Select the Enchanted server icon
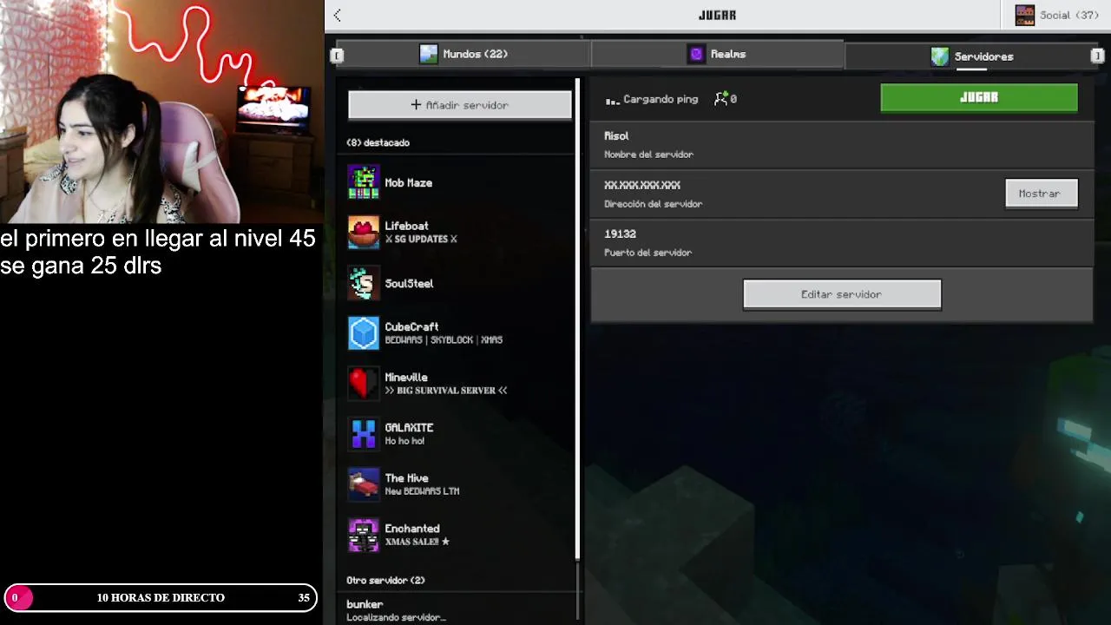The width and height of the screenshot is (1111, 625). click(x=364, y=535)
